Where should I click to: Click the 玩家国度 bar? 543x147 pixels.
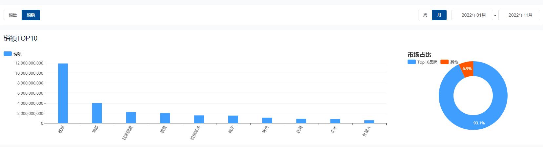[131, 118]
